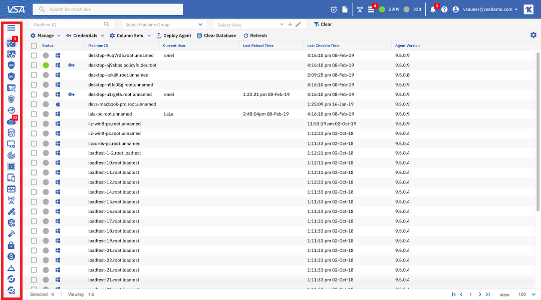Click the alarm clock add icon in header
Image resolution: width=541 pixels, height=300 pixels.
click(334, 9)
